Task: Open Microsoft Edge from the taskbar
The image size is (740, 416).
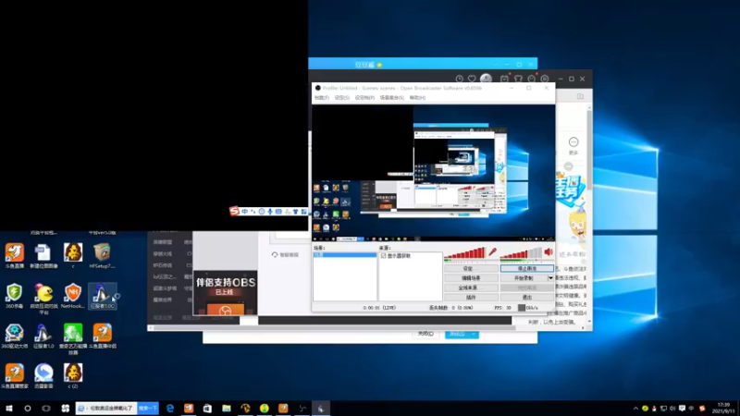Action: coord(170,408)
